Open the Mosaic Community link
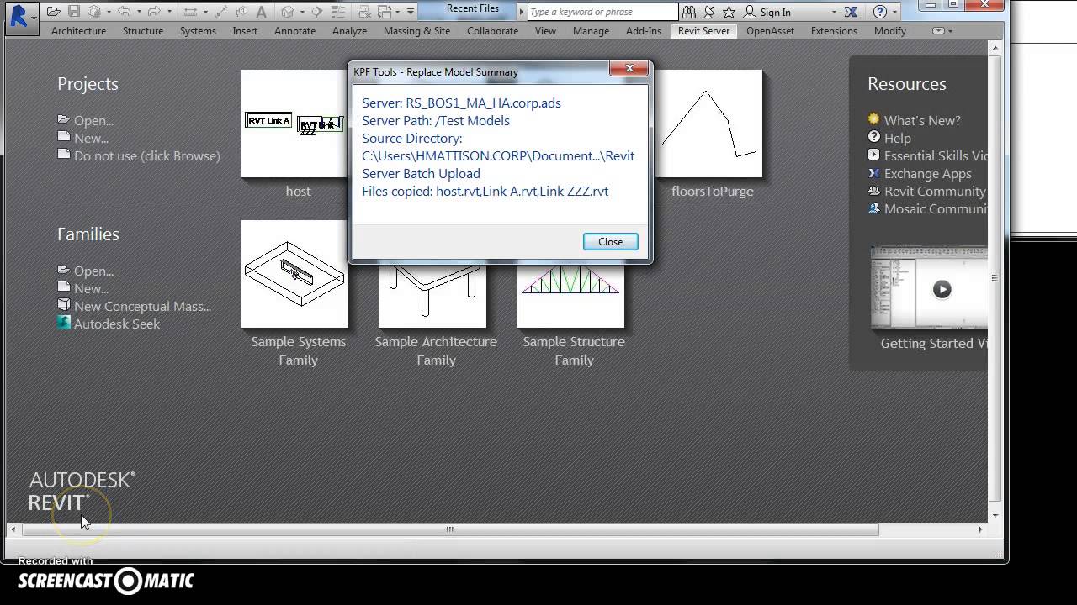This screenshot has width=1077, height=605. [936, 208]
